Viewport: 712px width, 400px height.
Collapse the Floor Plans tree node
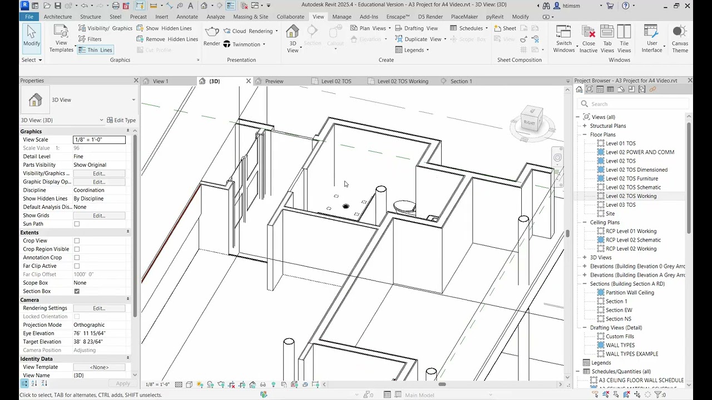(x=585, y=134)
